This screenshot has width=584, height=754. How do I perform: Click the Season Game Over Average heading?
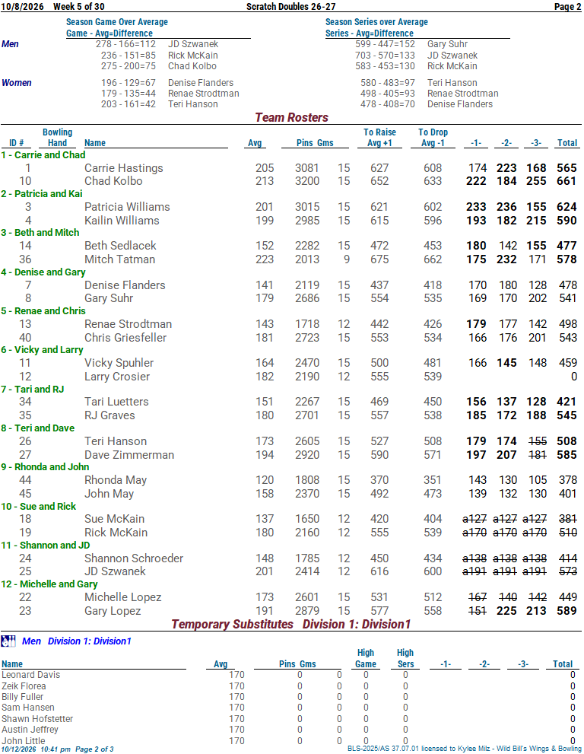(x=117, y=22)
